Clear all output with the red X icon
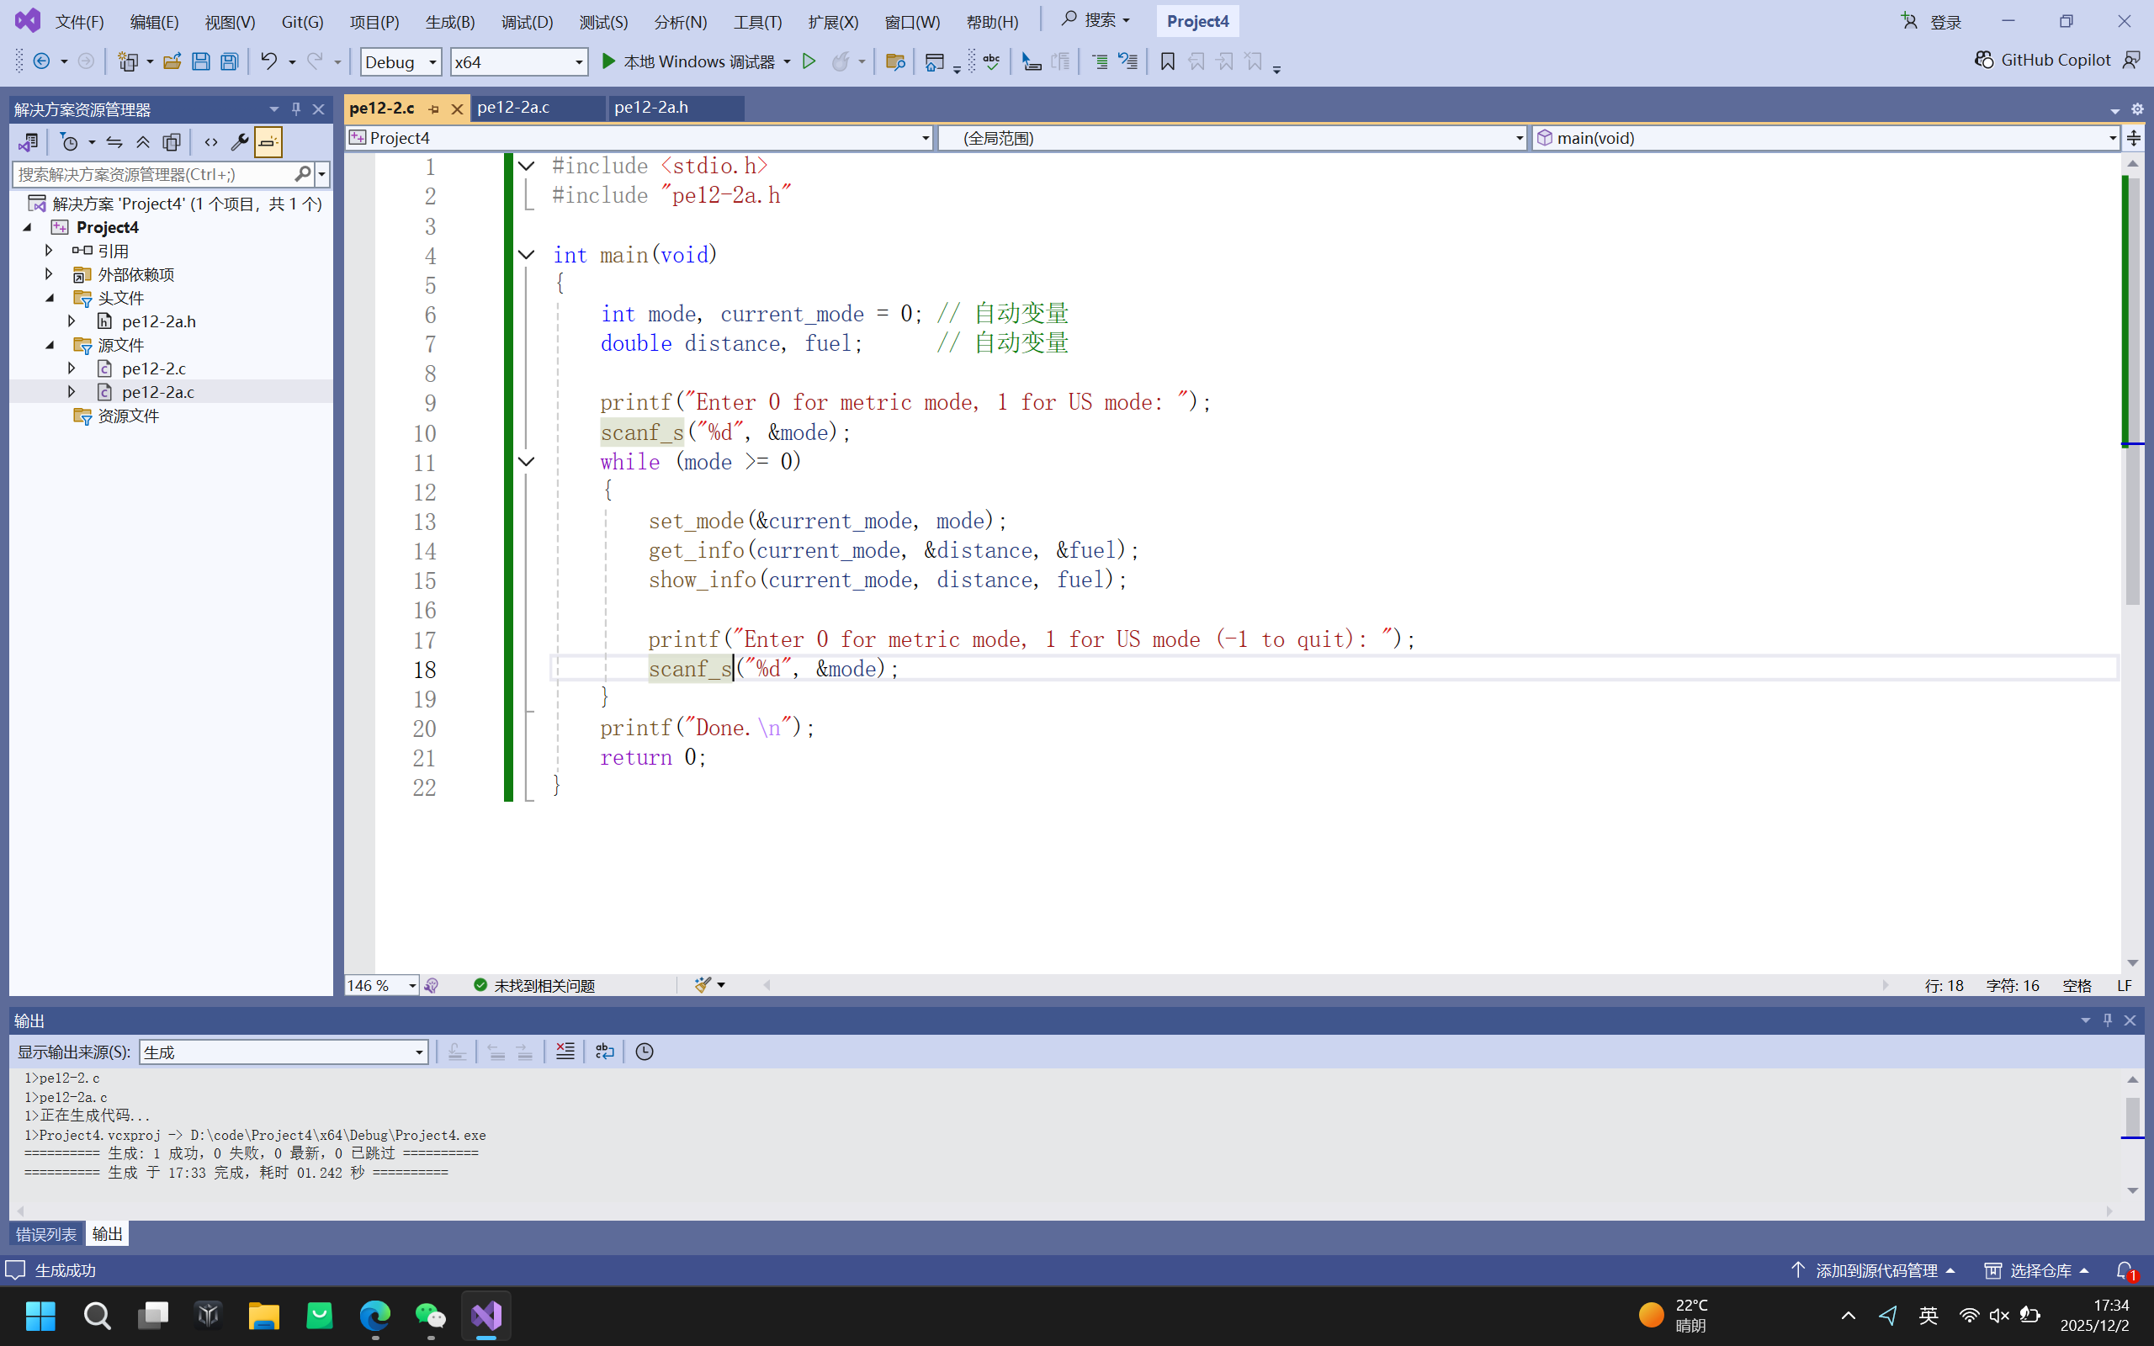This screenshot has width=2154, height=1346. point(565,1052)
